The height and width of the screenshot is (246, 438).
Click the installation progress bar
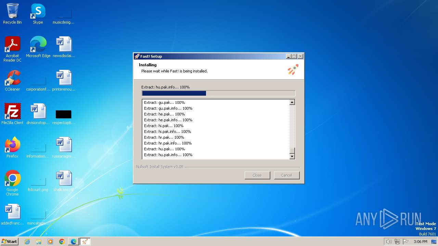pos(218,93)
